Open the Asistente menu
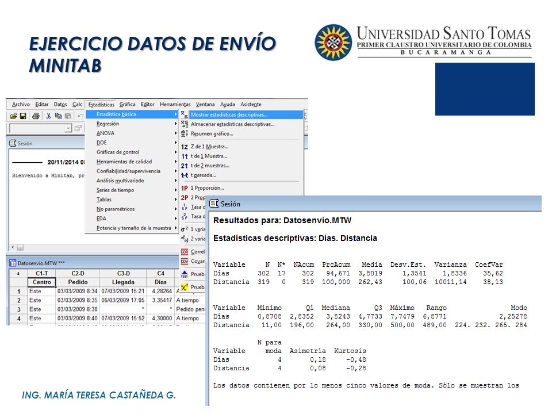Screen dimensions: 552x414 coord(251,104)
